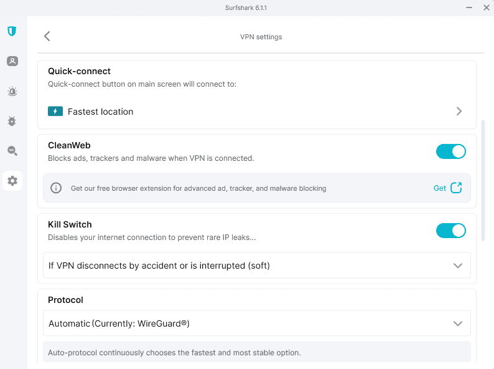Click the Get browser extension link
494x369 pixels.
pos(439,188)
